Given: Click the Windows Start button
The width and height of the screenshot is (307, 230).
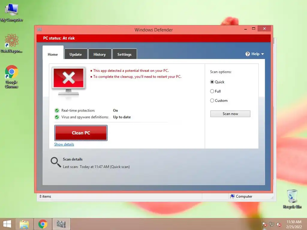Looking at the screenshot, I should [x=7, y=224].
